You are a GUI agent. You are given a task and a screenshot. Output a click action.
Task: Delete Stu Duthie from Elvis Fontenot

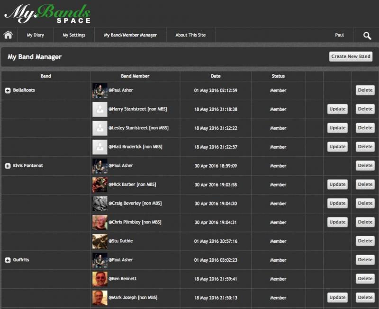coord(365,241)
